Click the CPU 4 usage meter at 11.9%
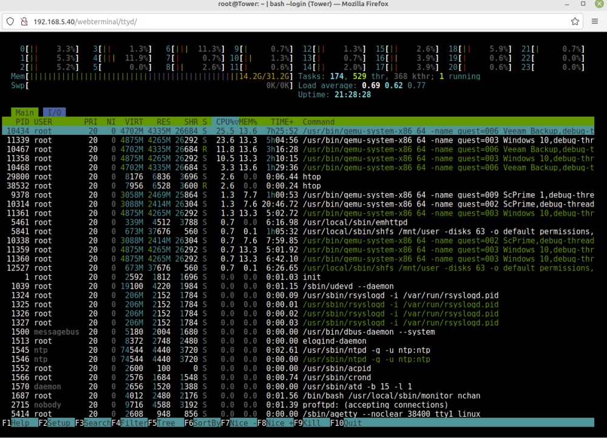Viewport: 607px width, 438px height. coord(123,58)
